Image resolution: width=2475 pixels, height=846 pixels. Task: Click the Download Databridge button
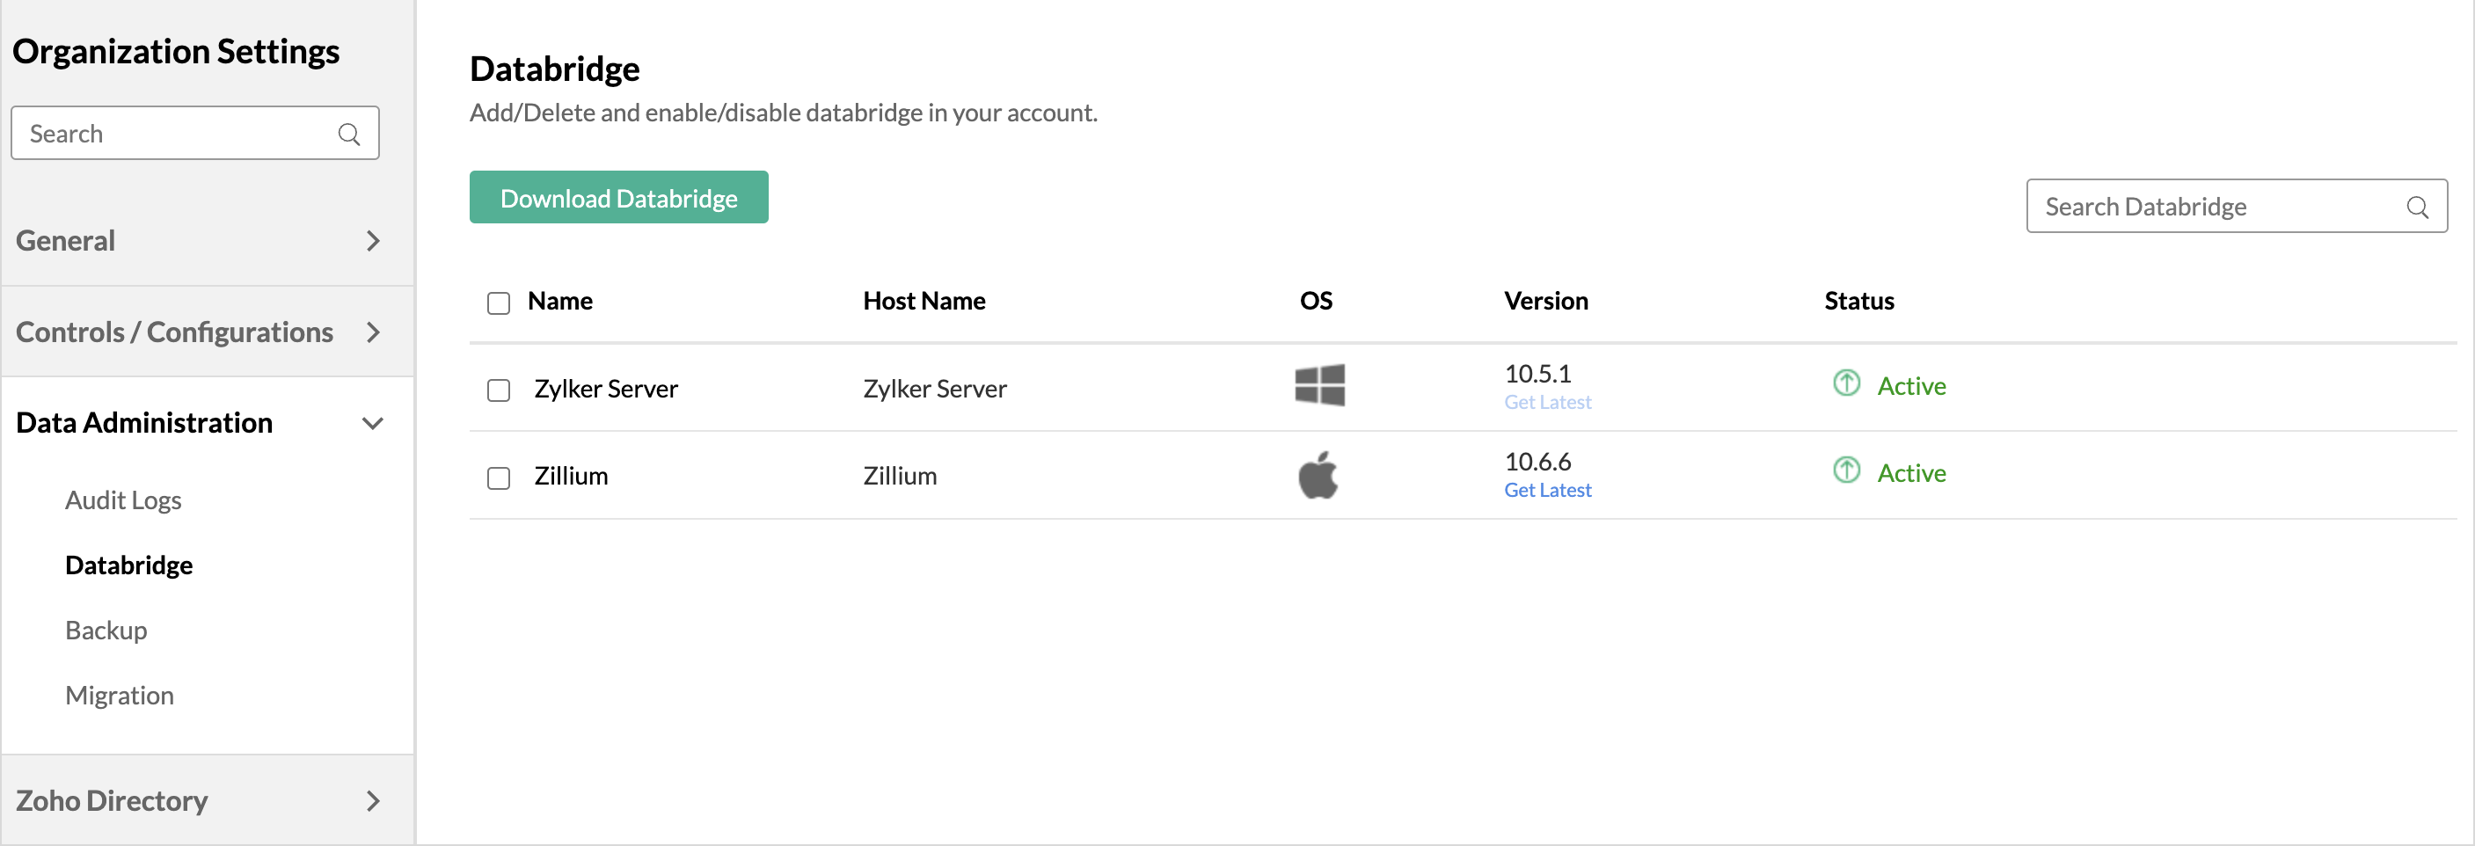coord(619,198)
